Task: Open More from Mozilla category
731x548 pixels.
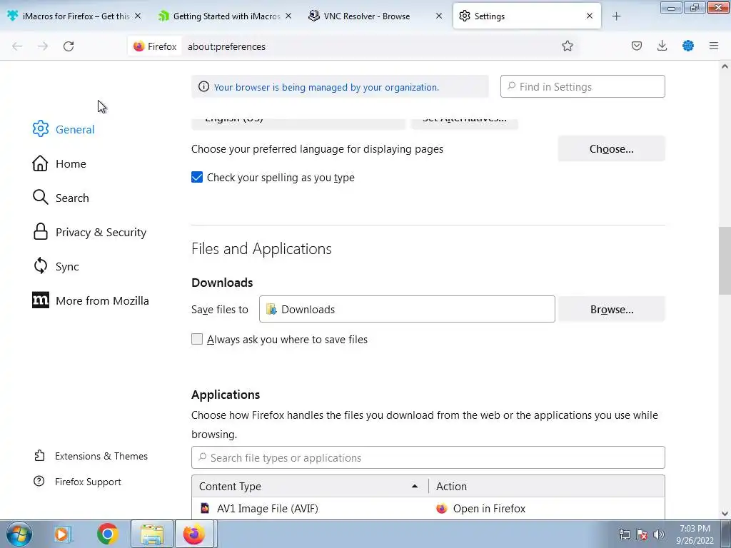Action: coord(91,300)
